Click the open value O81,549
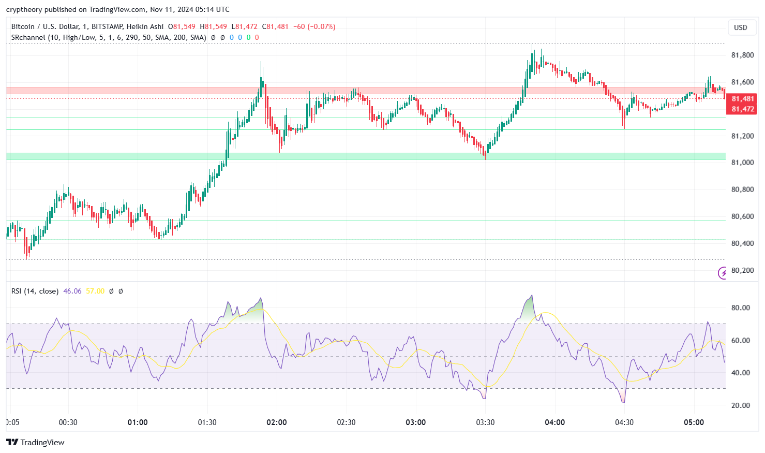This screenshot has width=765, height=453. (182, 26)
